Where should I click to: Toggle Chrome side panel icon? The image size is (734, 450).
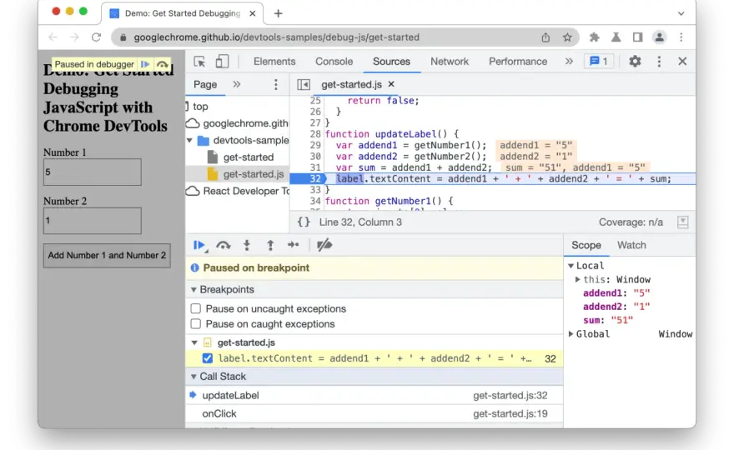coord(637,37)
